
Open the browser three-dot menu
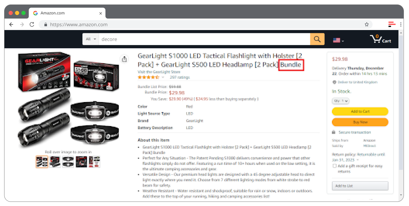[400, 24]
